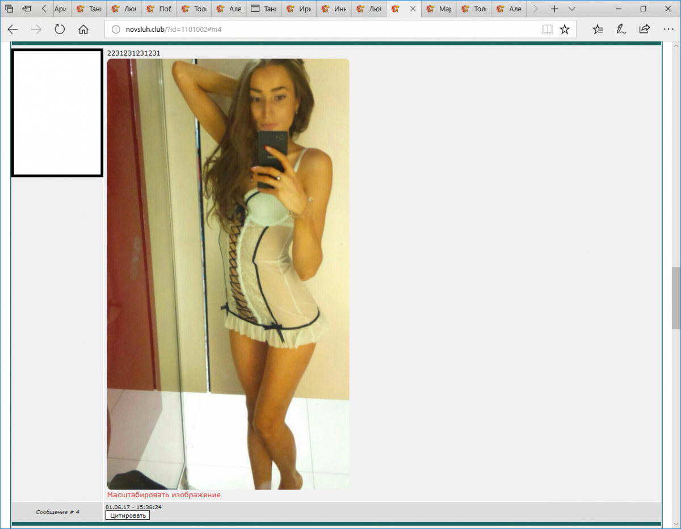Viewport: 681px width, 529px height.
Task: Switch to the "Мар" tab
Action: pos(439,9)
